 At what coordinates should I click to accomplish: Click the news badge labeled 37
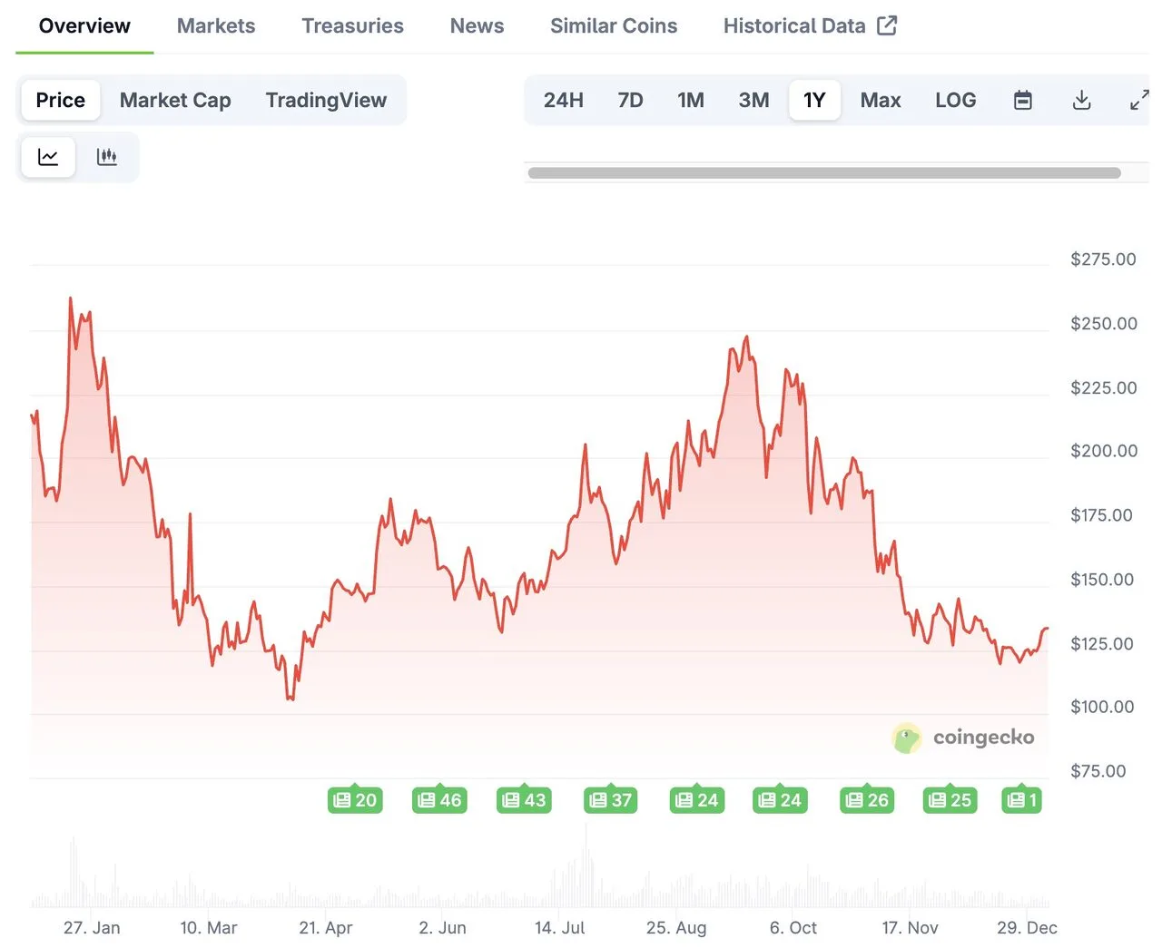click(610, 800)
